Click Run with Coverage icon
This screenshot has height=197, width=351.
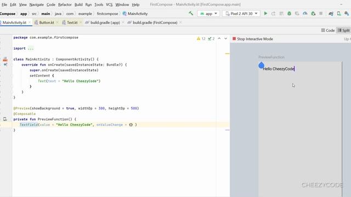pyautogui.click(x=297, y=14)
